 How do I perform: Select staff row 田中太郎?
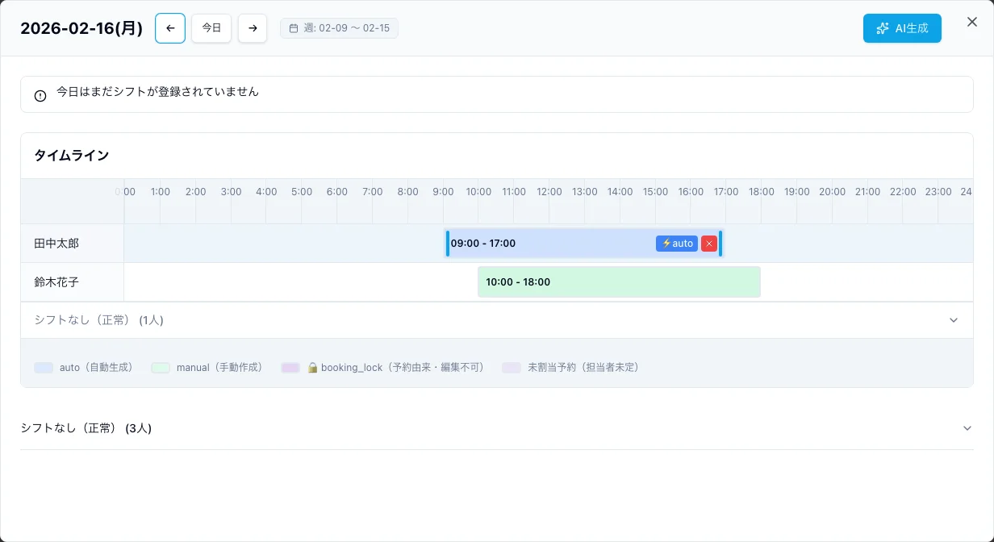(x=56, y=244)
